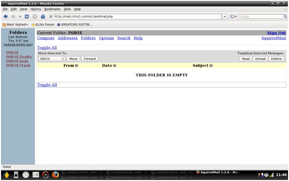Viewport: 289px width, 181px height.
Task: Open the Addresses link
Action: click(67, 38)
